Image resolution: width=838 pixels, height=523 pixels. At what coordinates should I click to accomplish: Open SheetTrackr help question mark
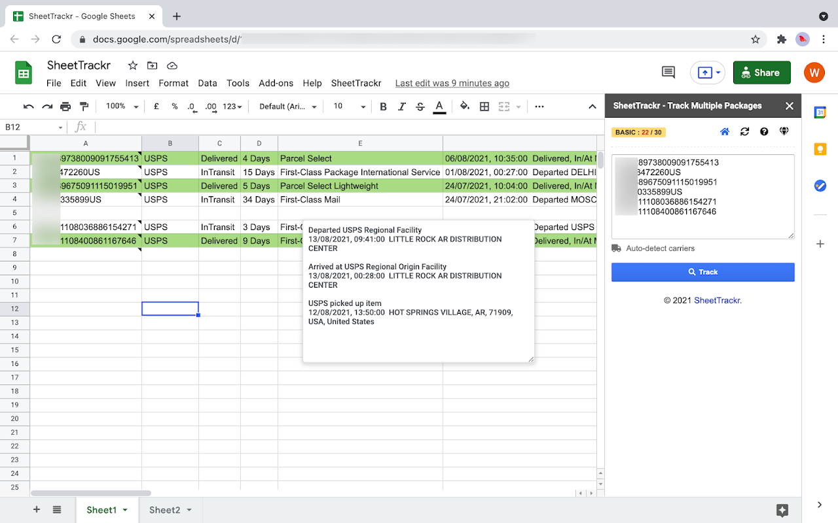764,132
